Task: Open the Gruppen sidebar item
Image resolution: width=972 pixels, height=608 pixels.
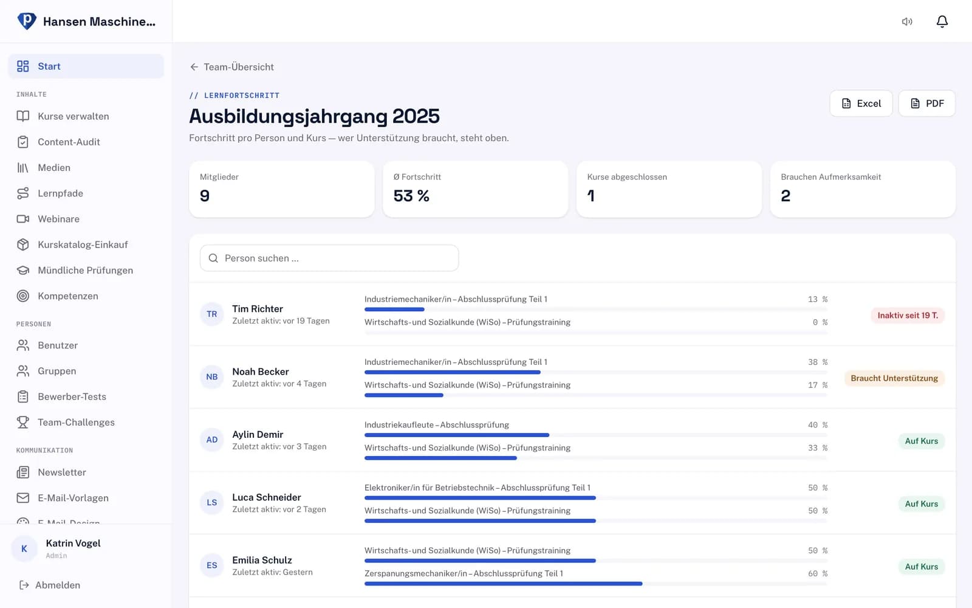Action: click(86, 371)
